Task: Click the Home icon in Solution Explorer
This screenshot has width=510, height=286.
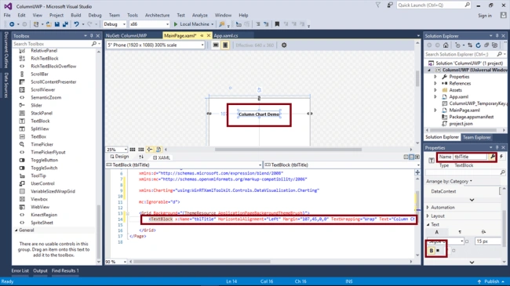Action: tap(446, 45)
